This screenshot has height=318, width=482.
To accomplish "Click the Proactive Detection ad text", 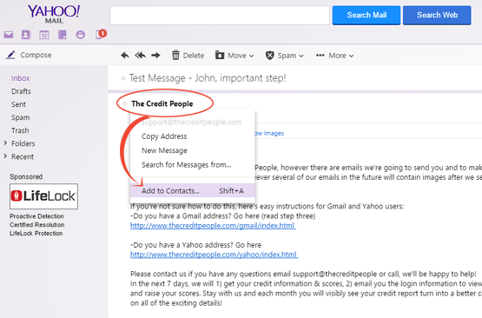I will 36,216.
